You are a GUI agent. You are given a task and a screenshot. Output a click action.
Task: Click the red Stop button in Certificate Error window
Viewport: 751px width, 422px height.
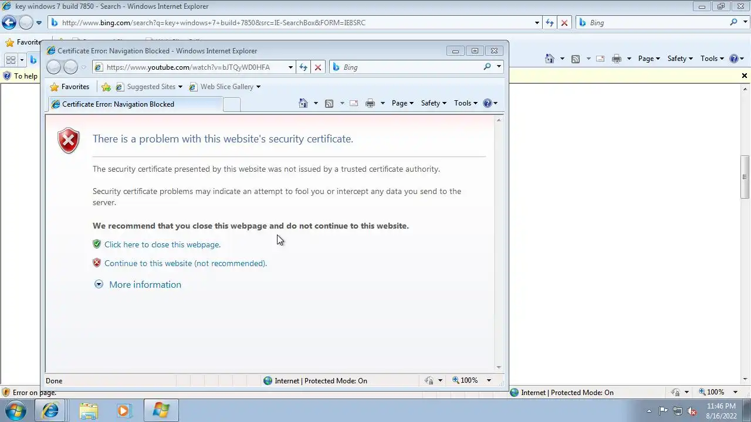click(318, 67)
